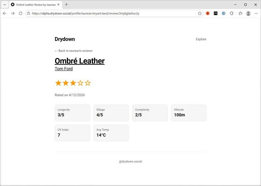The height and width of the screenshot is (186, 261).
Task: Open the Tom Ford brand link
Action: pyautogui.click(x=64, y=69)
